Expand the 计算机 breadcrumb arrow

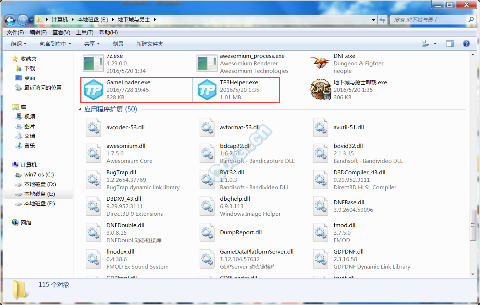[x=72, y=20]
